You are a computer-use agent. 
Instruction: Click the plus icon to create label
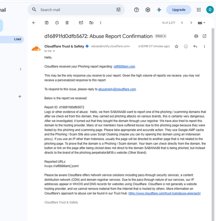click(19, 96)
